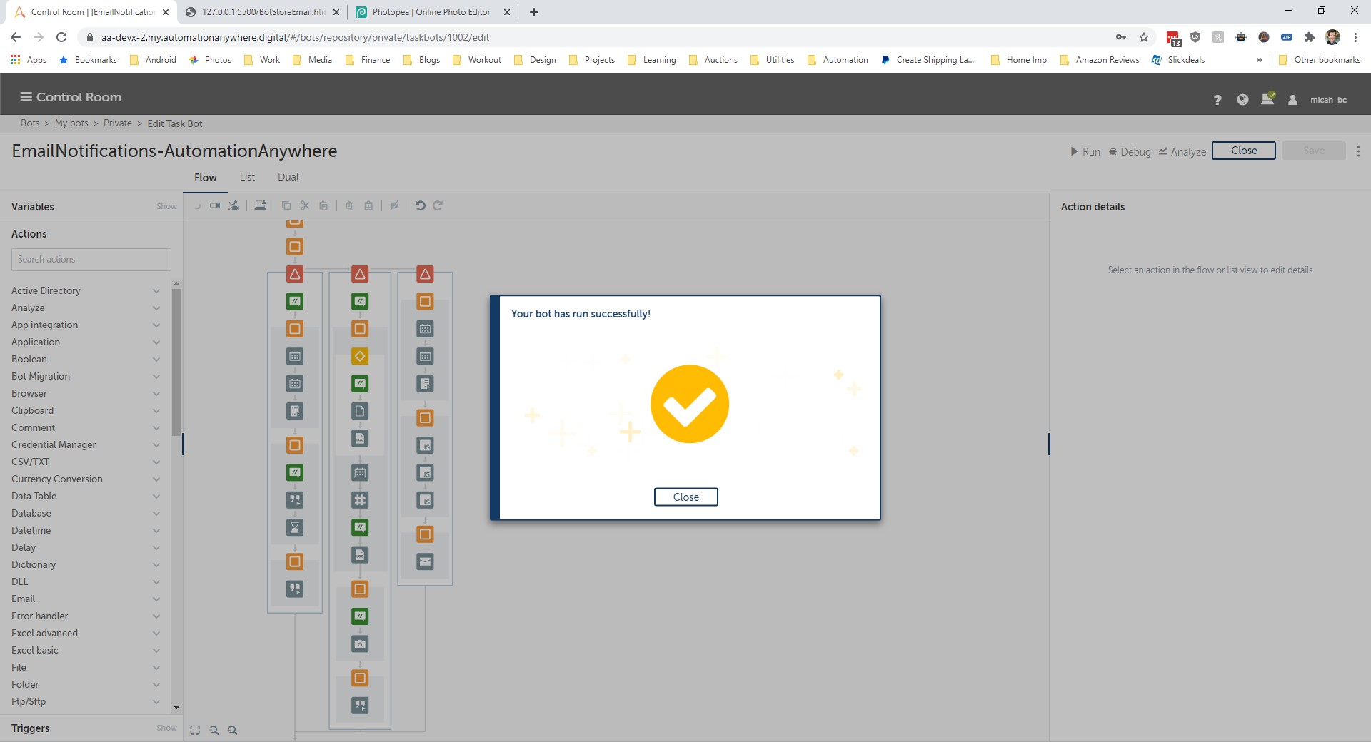Open the Other bookmarks folder

tap(1320, 60)
